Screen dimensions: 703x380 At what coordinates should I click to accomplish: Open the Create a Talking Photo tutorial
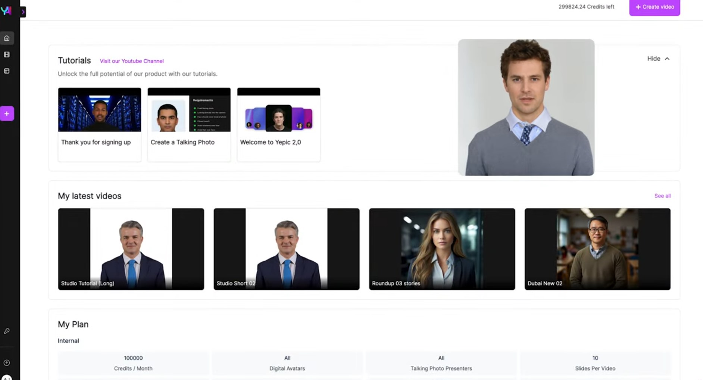(x=189, y=124)
